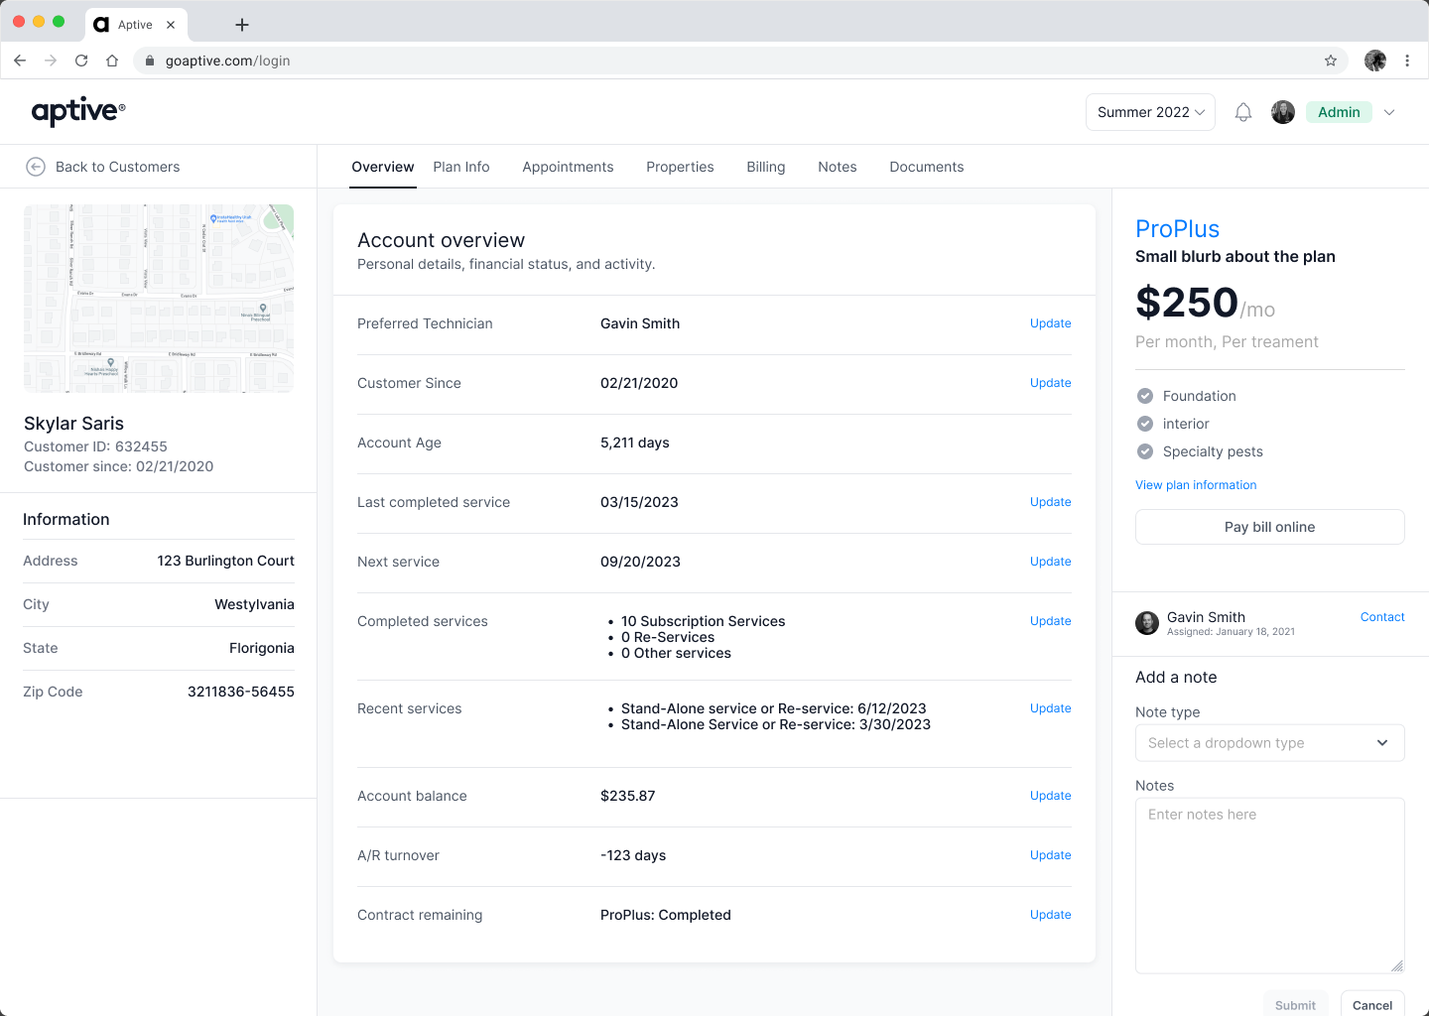
Task: Click the notification bell icon
Action: [1243, 112]
